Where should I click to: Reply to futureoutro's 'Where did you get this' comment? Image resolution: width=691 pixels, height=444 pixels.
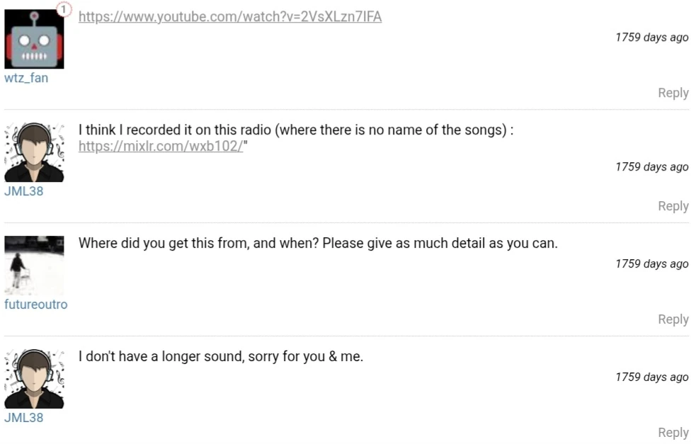pyautogui.click(x=673, y=319)
